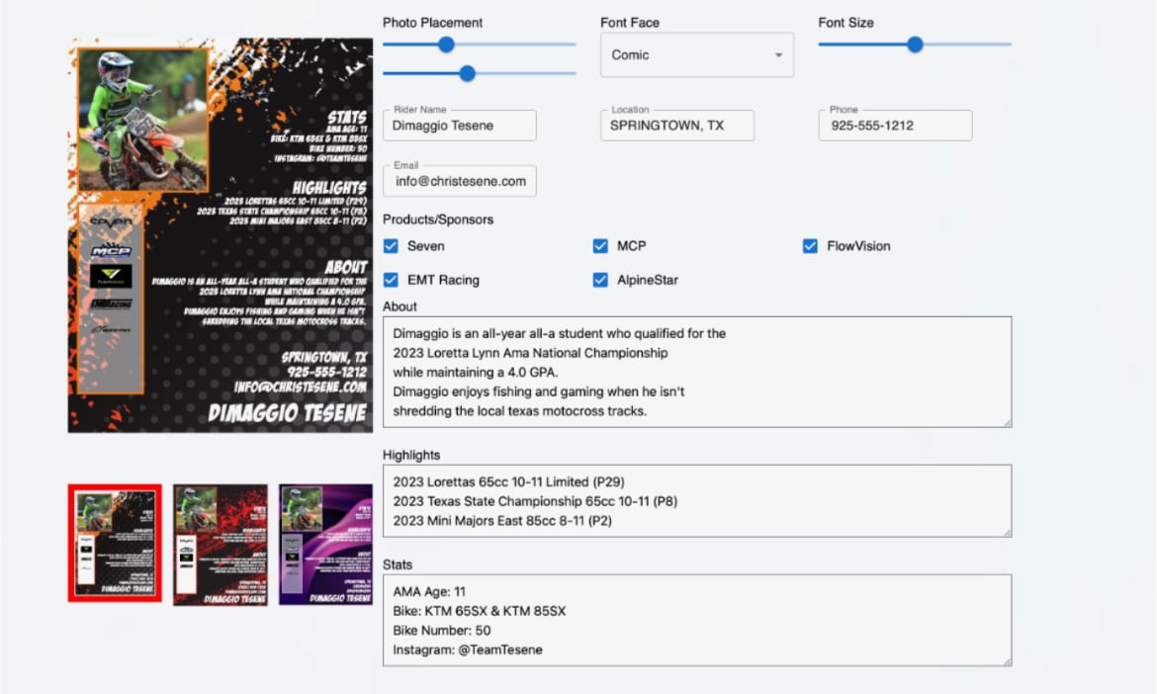This screenshot has height=694, width=1157.
Task: Click the Rider Name input field
Action: pyautogui.click(x=460, y=126)
